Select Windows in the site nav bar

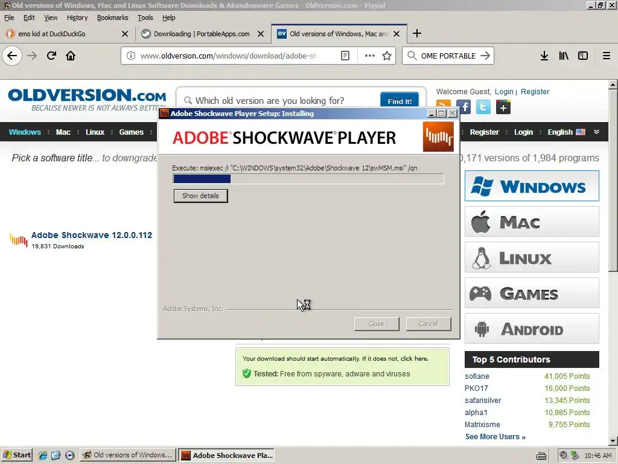(25, 132)
